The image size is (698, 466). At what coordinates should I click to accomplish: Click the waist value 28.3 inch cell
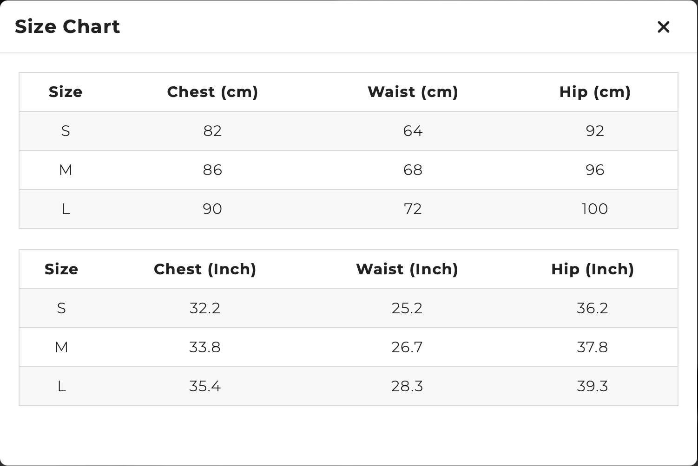(407, 386)
